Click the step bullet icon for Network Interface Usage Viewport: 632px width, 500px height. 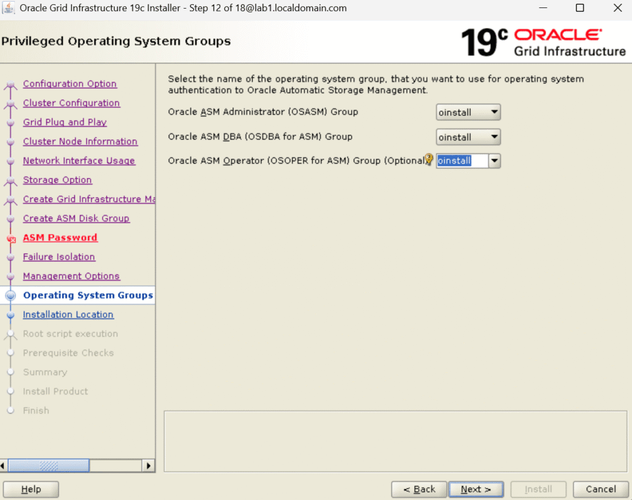point(10,162)
